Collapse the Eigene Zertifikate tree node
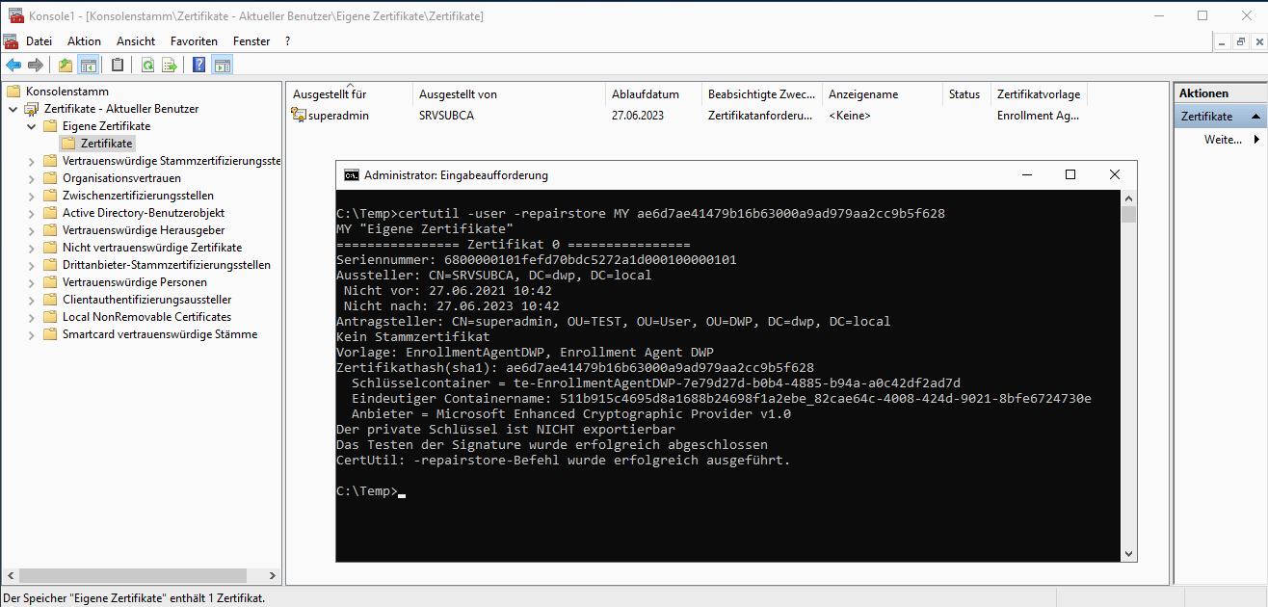Viewport: 1268px width, 607px height. pos(31,126)
